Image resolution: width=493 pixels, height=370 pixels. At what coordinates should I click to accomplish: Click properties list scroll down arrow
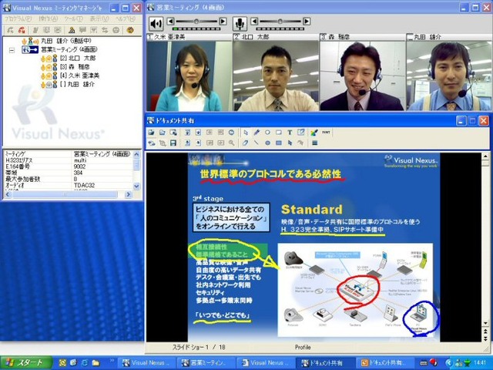coord(136,187)
